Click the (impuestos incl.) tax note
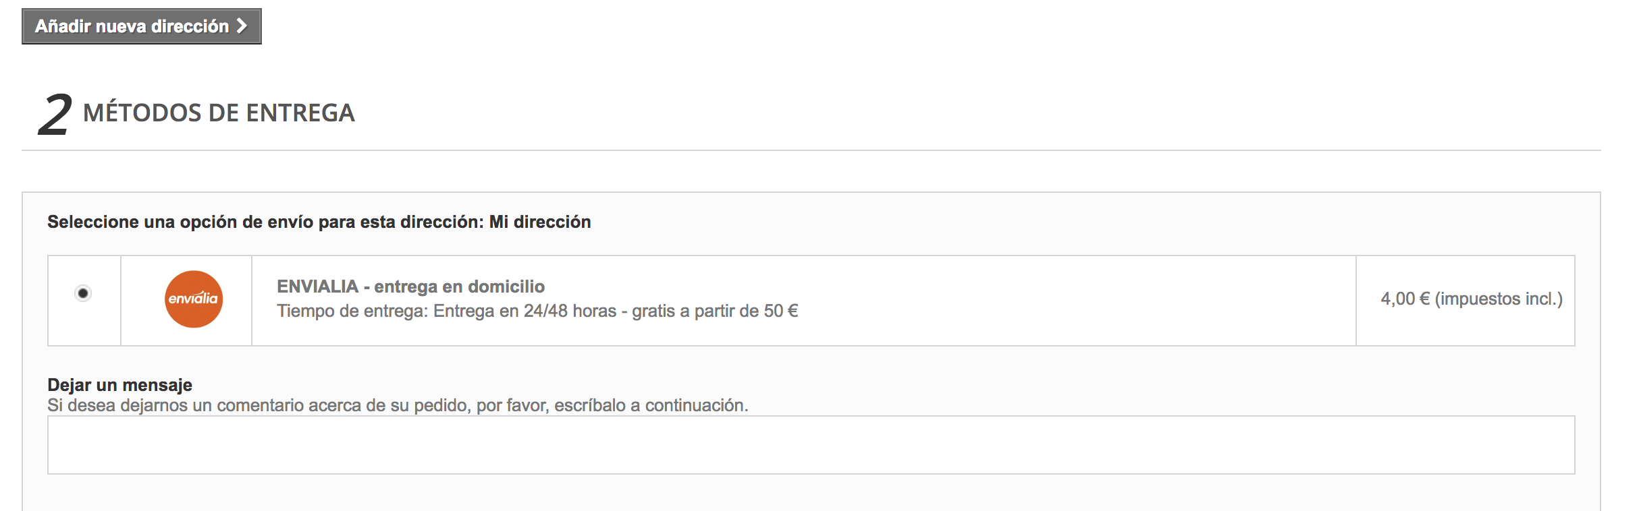1639x511 pixels. coord(1499,299)
